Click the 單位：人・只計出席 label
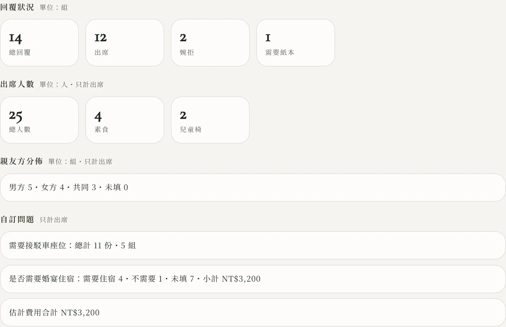Viewport: 506px width, 327px height. coord(72,85)
